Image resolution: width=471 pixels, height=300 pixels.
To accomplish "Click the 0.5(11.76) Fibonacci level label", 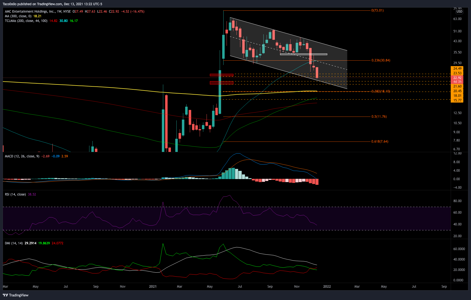I will pos(379,117).
